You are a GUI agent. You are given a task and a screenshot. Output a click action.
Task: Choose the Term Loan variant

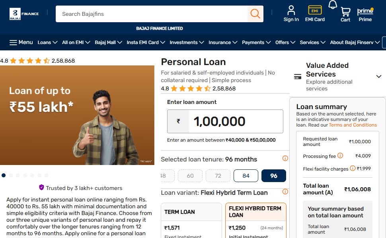(191, 212)
